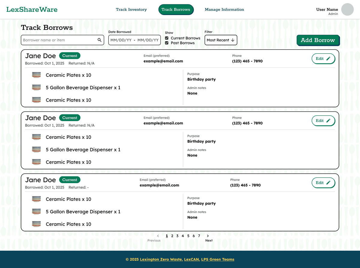This screenshot has width=360, height=268.
Task: Click the first Ceramic Plates image in the second card
Action: pos(36,137)
